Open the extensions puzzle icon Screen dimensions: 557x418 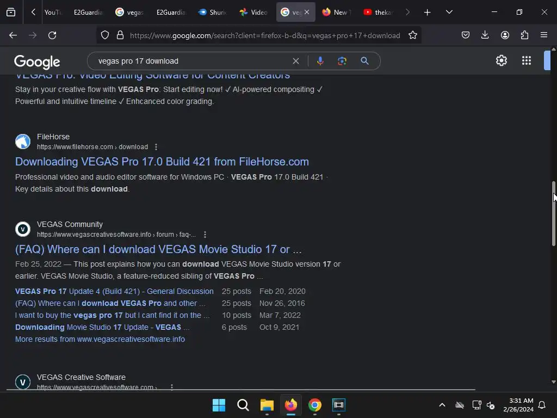click(x=525, y=35)
